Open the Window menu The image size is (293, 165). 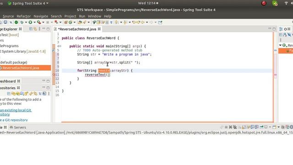coord(94,16)
